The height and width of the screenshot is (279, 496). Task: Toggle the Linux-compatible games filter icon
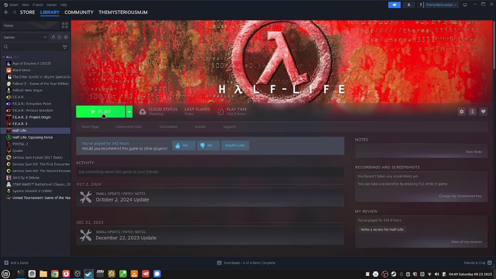tap(53, 37)
